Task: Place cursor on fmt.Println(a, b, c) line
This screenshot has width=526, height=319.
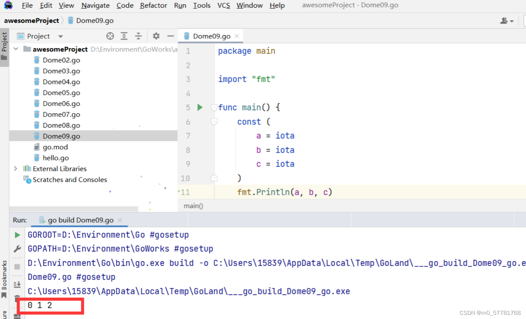Action: [x=284, y=192]
